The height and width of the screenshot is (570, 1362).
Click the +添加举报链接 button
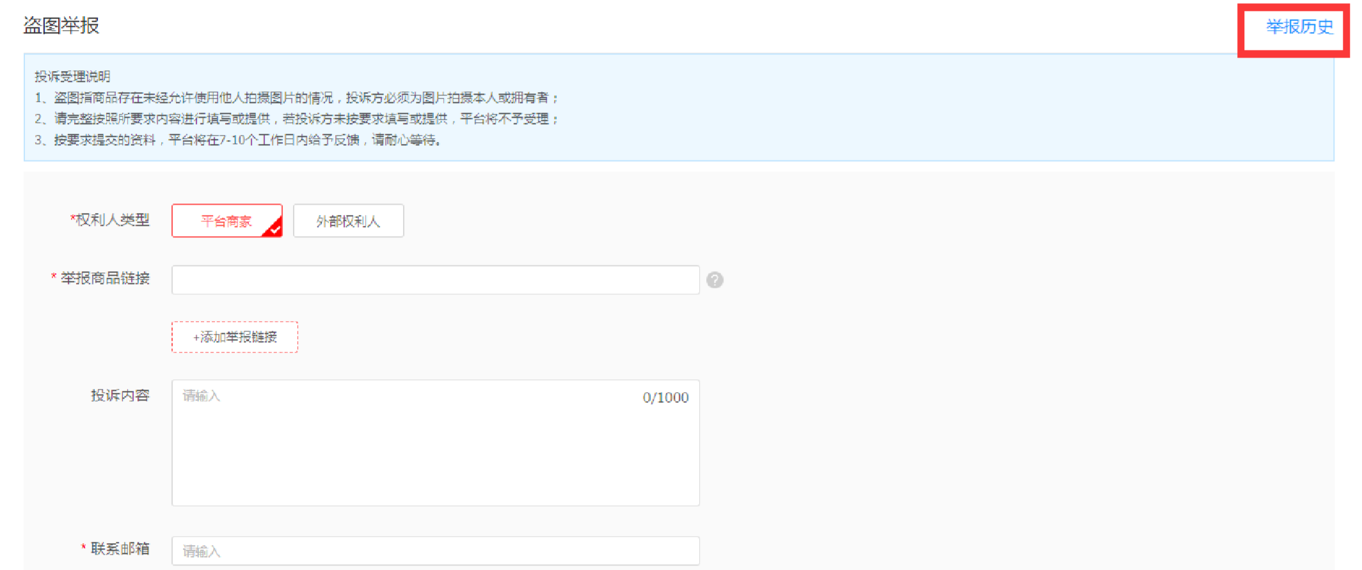(x=235, y=337)
